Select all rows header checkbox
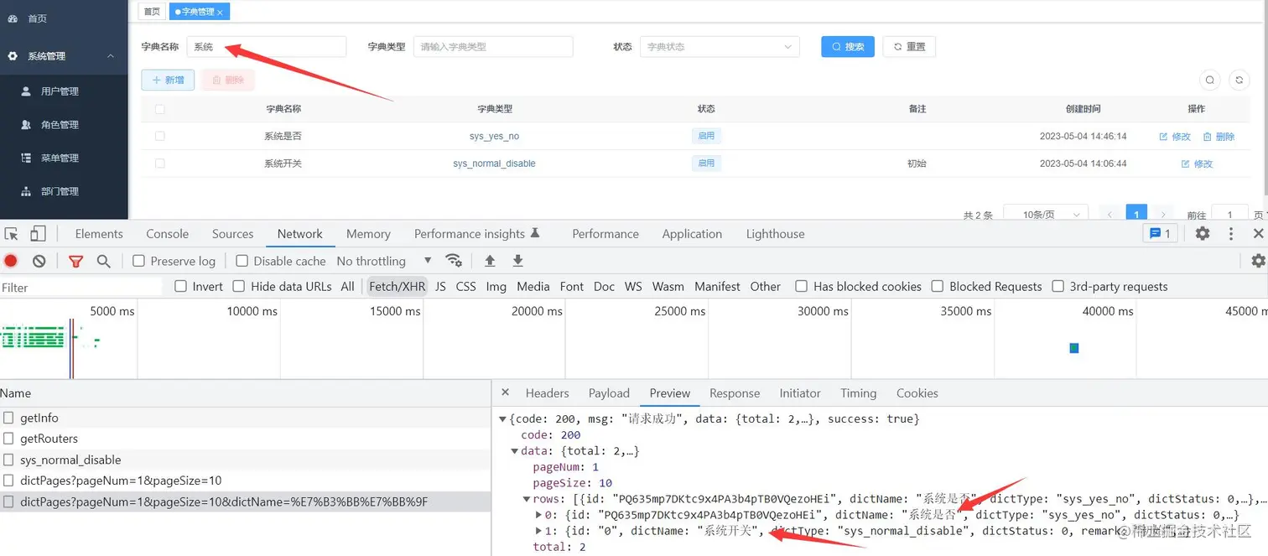 pos(160,109)
